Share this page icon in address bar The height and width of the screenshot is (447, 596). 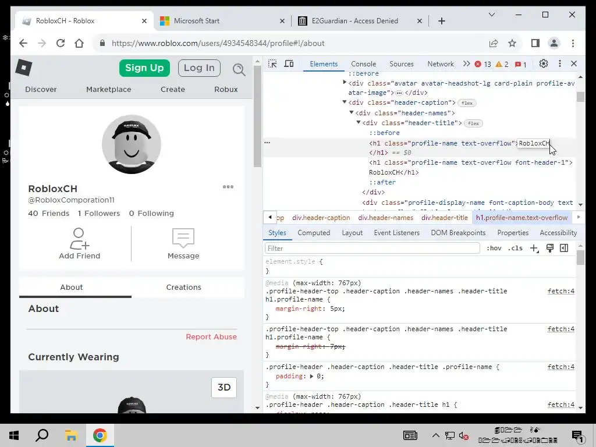pos(494,43)
